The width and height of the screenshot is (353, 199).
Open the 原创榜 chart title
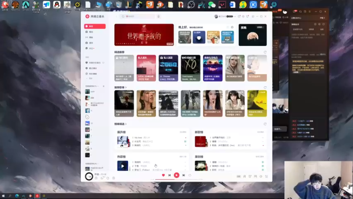point(199,157)
